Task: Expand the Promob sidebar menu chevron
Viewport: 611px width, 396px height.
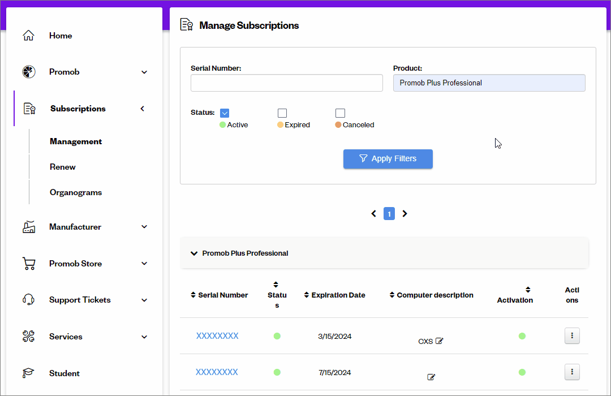Action: [144, 72]
